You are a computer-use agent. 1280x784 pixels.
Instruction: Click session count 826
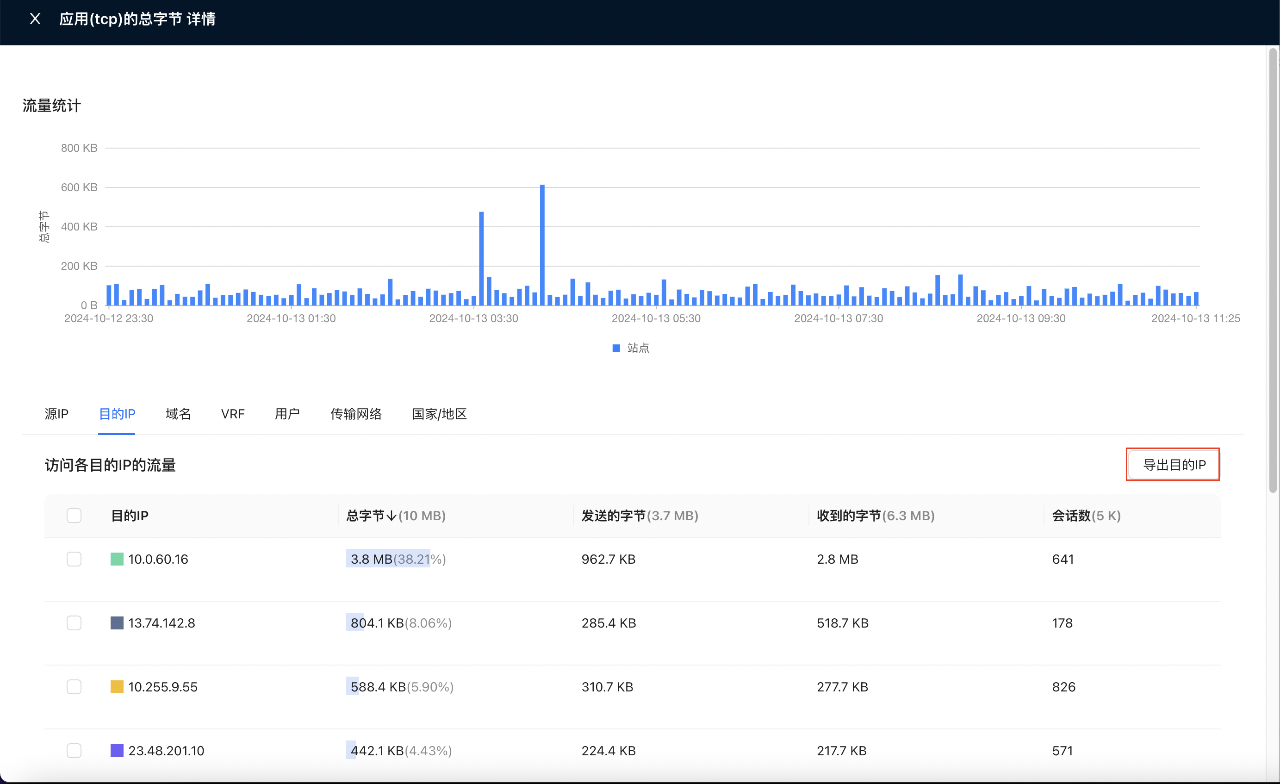point(1063,687)
